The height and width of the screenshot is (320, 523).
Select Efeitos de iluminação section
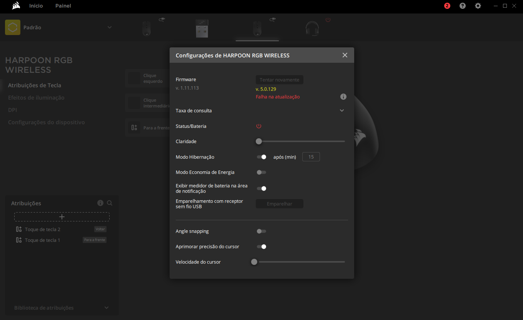tap(36, 98)
